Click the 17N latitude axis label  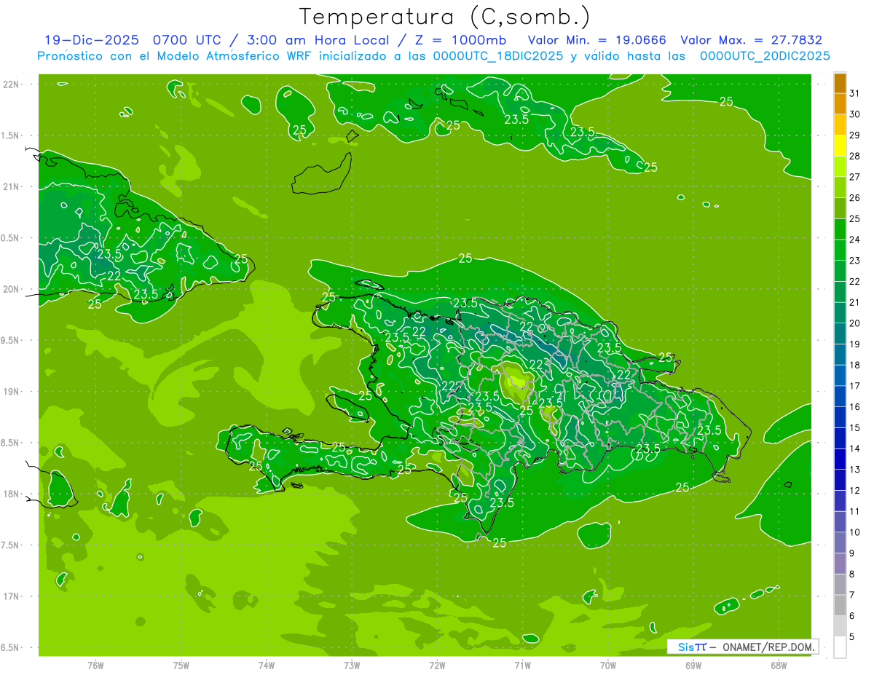click(11, 596)
